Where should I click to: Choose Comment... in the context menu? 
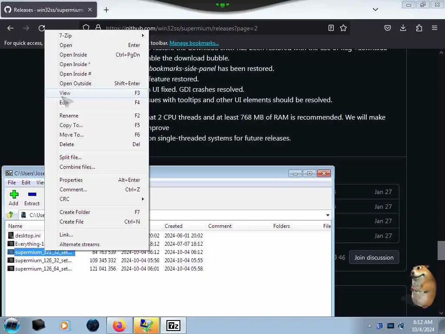click(97, 190)
